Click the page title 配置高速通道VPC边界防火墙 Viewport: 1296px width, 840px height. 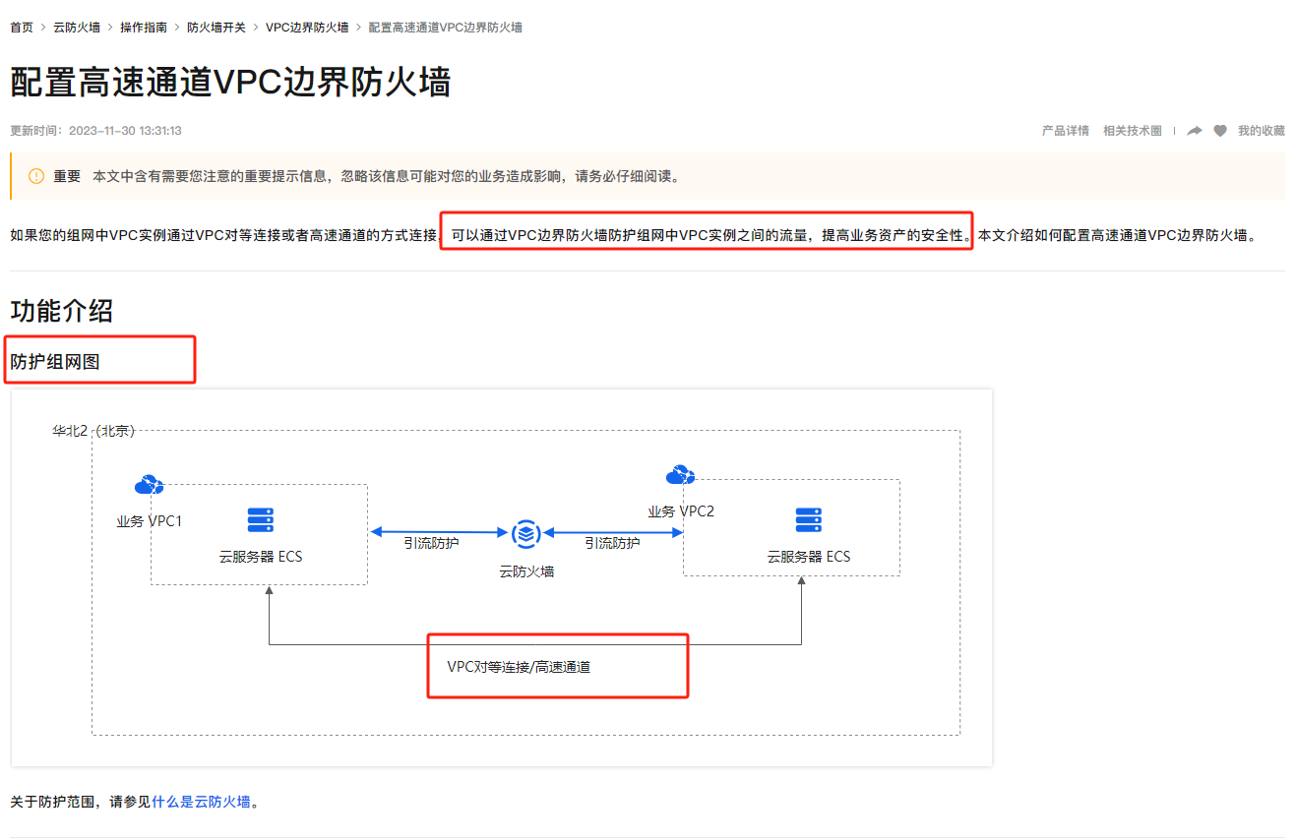pyautogui.click(x=230, y=82)
